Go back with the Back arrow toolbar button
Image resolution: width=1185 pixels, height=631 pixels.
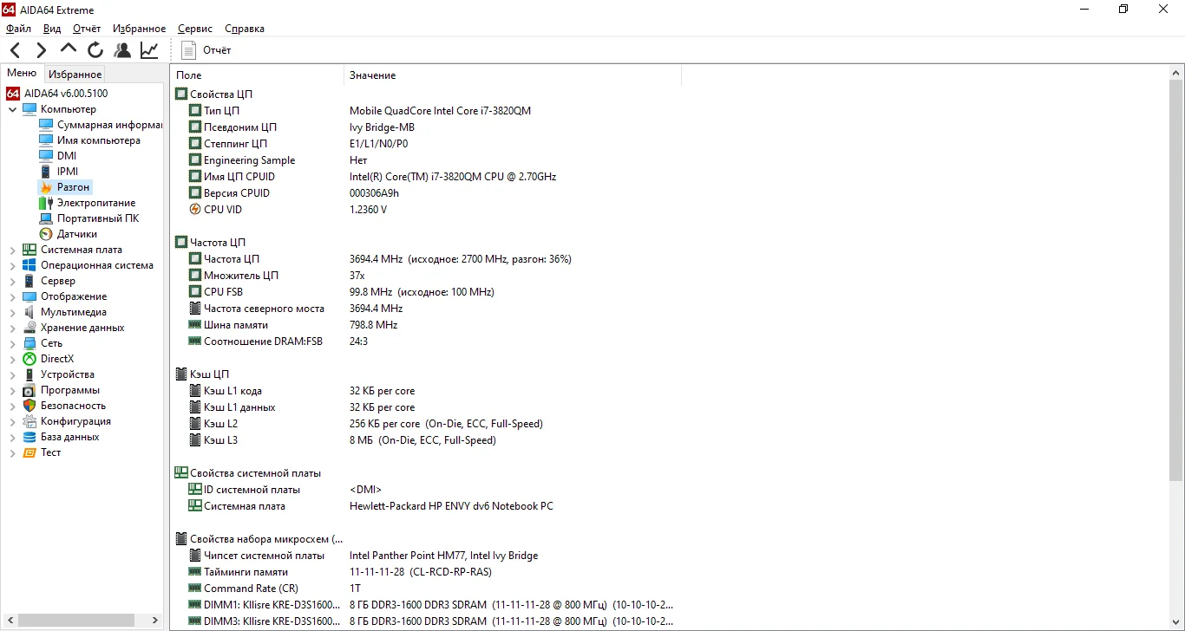(16, 50)
